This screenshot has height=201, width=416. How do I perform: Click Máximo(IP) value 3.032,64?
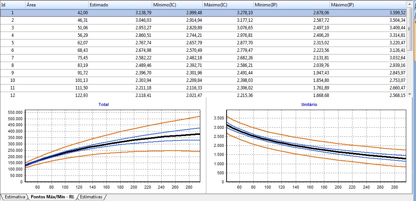(398, 58)
